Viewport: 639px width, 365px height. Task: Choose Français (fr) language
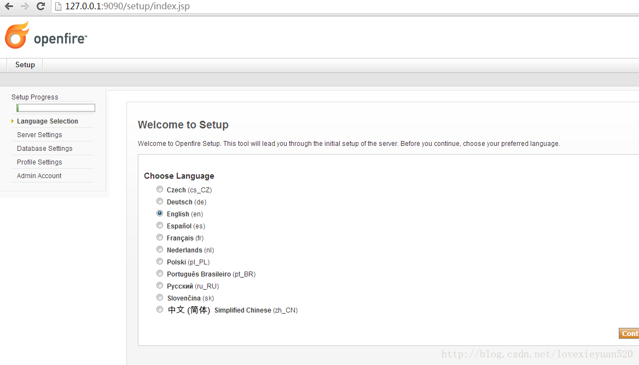(x=160, y=237)
